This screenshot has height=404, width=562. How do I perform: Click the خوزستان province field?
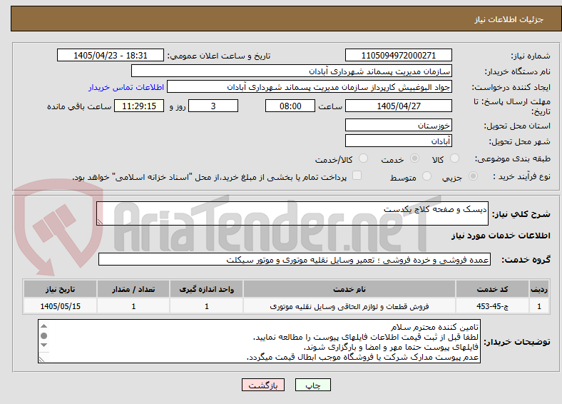click(x=398, y=125)
